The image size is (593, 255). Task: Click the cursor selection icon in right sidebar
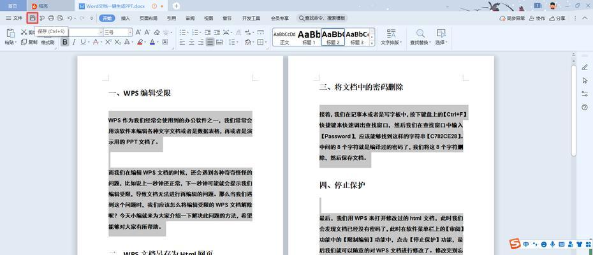(x=585, y=80)
